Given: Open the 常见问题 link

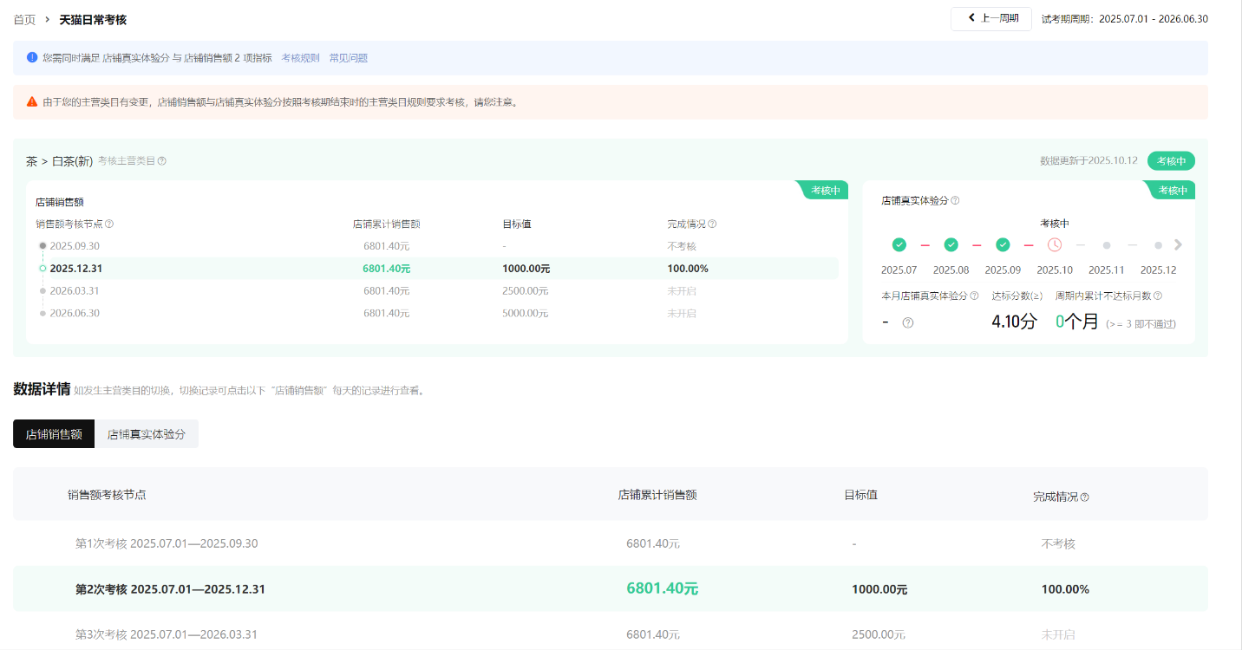Looking at the screenshot, I should pyautogui.click(x=348, y=58).
